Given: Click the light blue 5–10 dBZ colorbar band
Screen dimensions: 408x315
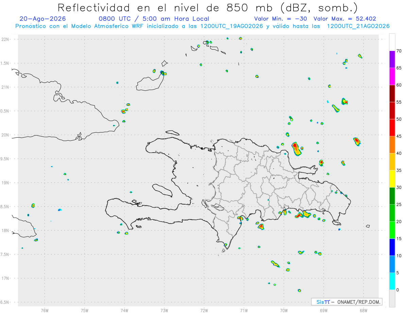Looking at the screenshot, I should (392, 264).
